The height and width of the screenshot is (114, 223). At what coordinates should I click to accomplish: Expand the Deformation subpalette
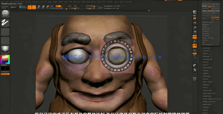pyautogui.click(x=208, y=68)
